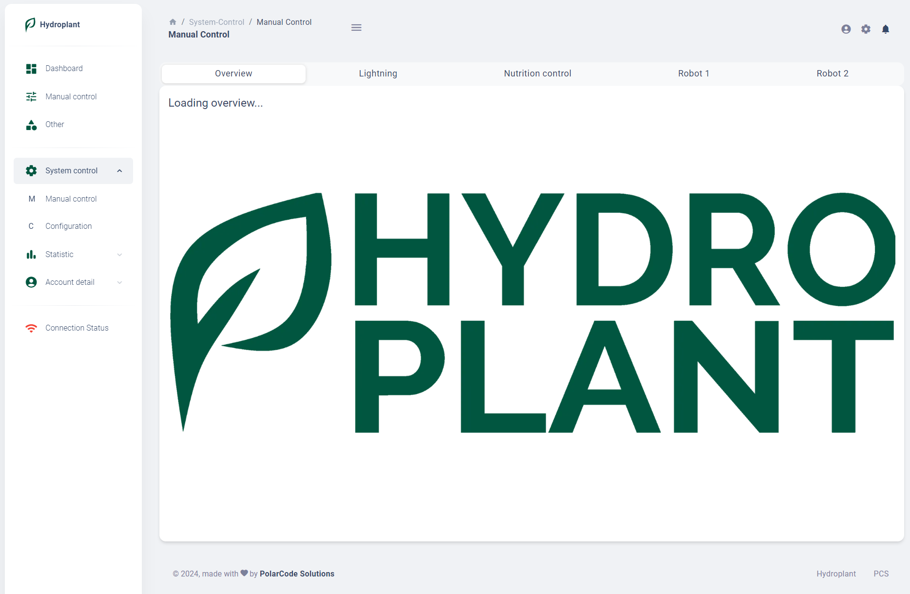This screenshot has width=910, height=594.
Task: Click the user profile icon in header
Action: (x=846, y=29)
